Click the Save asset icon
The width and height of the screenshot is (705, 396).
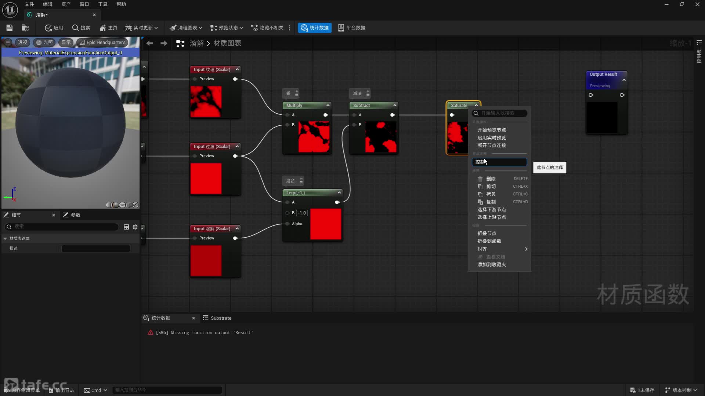(x=10, y=28)
